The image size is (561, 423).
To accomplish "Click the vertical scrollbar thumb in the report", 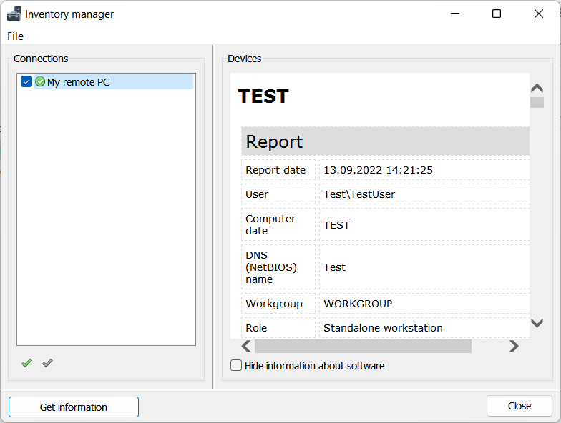I will pyautogui.click(x=537, y=102).
